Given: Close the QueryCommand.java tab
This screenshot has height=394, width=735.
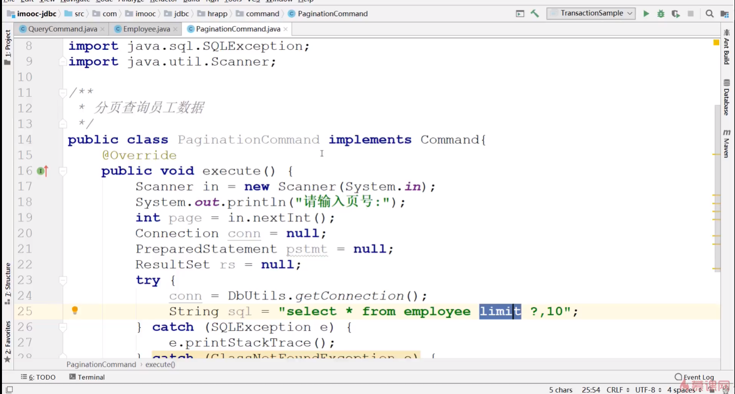Looking at the screenshot, I should tap(102, 29).
